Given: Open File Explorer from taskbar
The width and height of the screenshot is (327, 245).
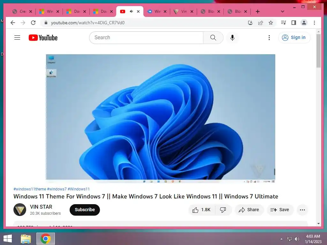Looking at the screenshot, I should [x=26, y=239].
